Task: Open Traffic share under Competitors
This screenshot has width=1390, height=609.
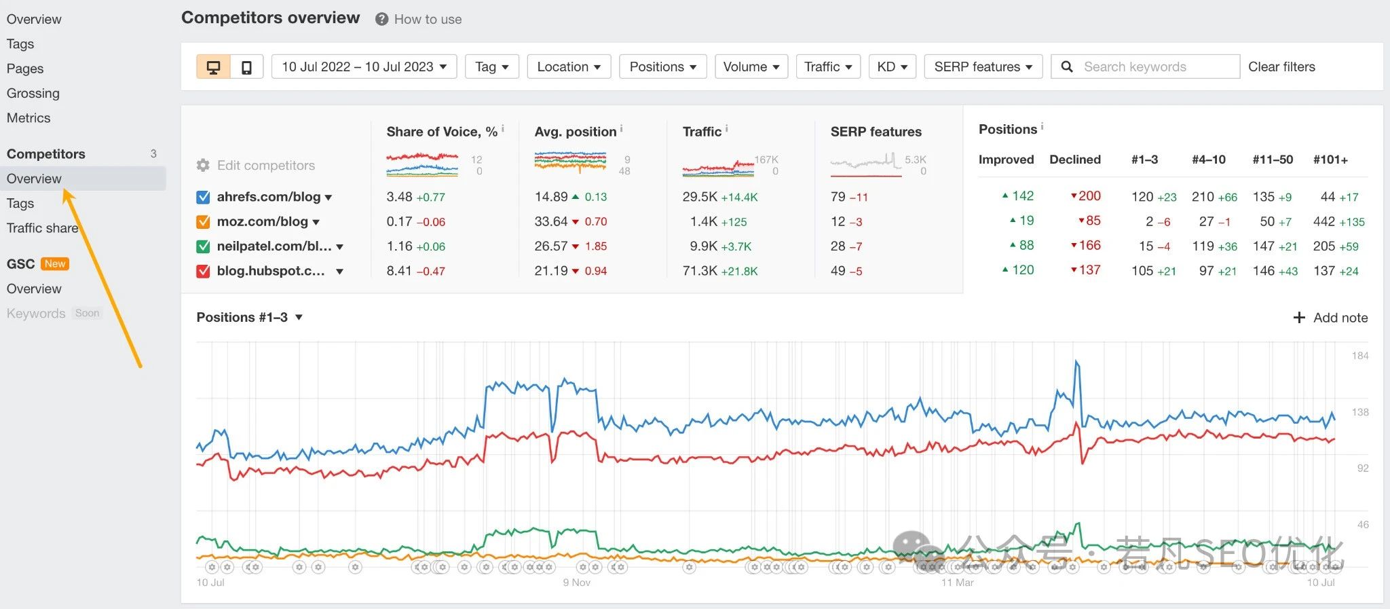Action: [x=42, y=228]
